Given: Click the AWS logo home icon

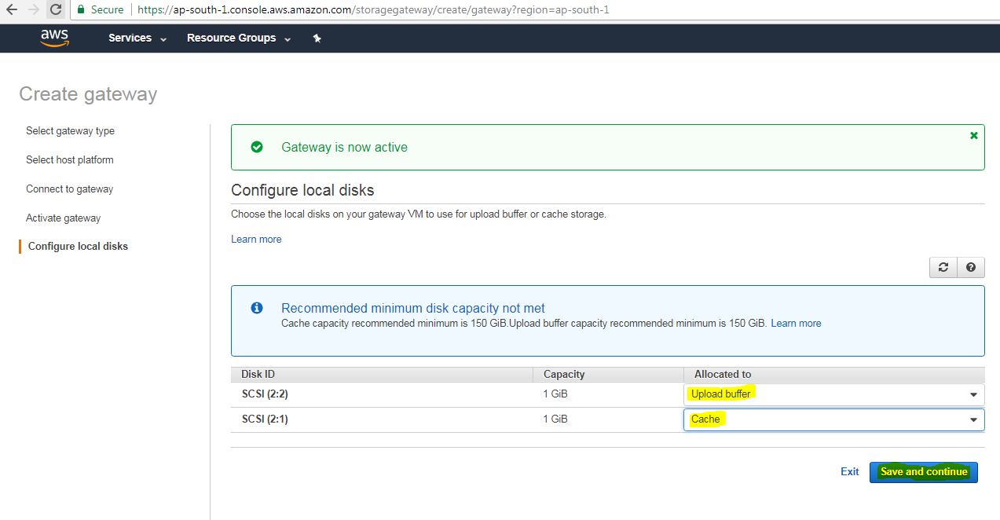Looking at the screenshot, I should coord(54,38).
